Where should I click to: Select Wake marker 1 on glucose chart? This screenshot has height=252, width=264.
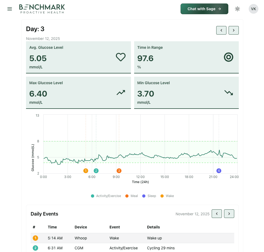coord(86,171)
